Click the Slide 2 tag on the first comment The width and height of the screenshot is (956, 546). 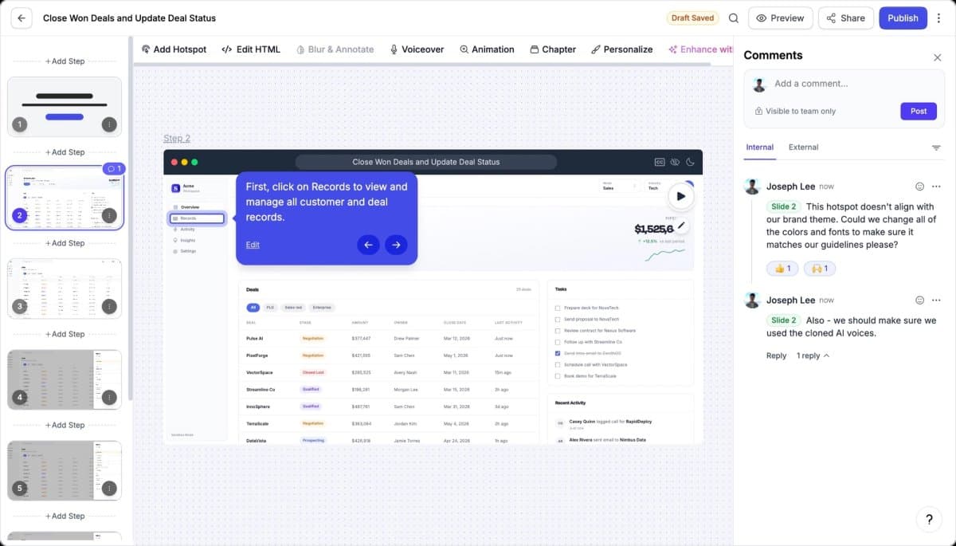(x=783, y=206)
